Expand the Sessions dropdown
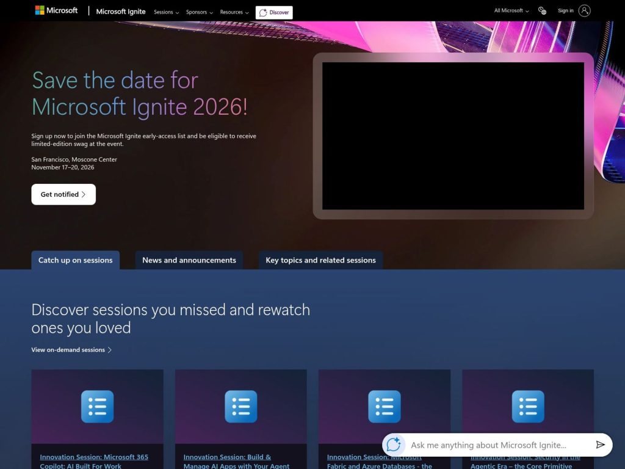625x469 pixels. (165, 12)
